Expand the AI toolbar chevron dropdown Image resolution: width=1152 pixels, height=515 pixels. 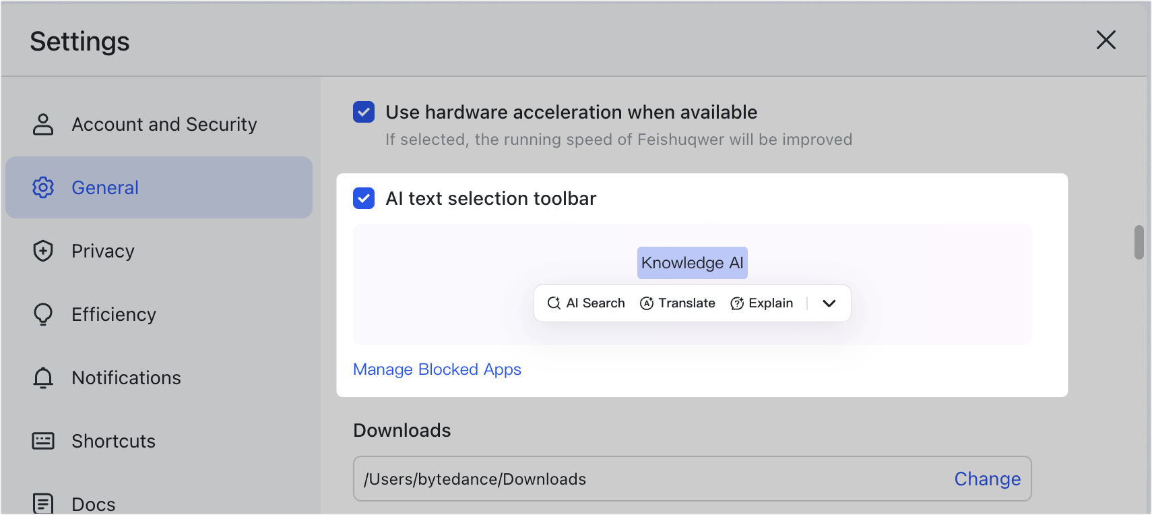pyautogui.click(x=829, y=303)
